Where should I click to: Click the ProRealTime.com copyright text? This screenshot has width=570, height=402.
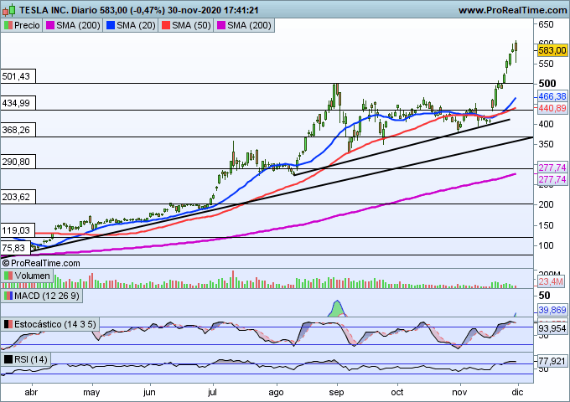point(41,263)
